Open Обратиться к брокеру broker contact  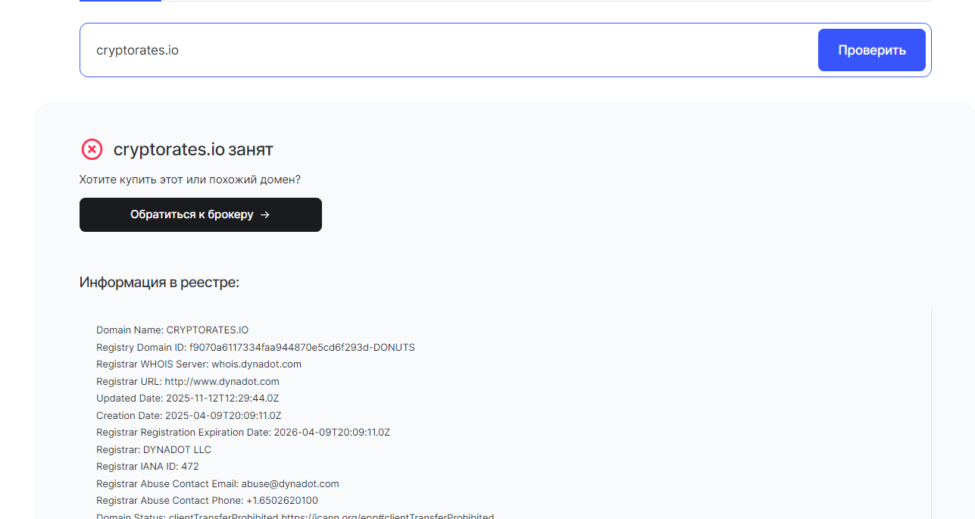[x=201, y=214]
